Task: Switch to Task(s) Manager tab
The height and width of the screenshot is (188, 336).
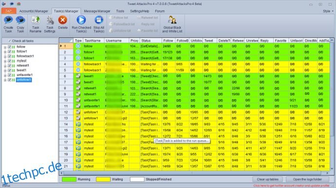Action: coord(66,11)
